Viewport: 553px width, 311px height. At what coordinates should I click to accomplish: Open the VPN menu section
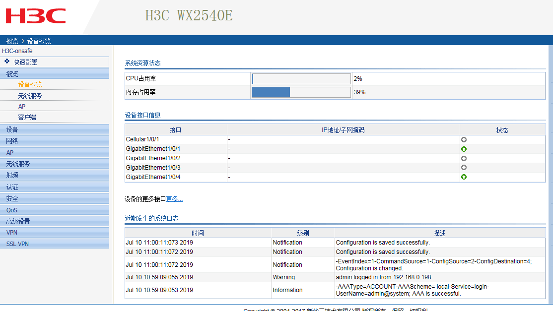pyautogui.click(x=55, y=233)
